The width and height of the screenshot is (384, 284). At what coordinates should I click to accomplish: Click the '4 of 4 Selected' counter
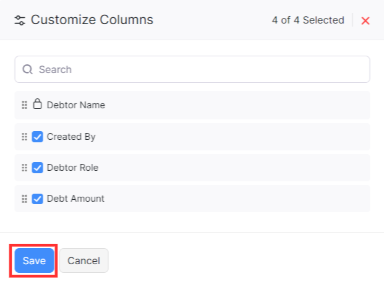(x=307, y=20)
